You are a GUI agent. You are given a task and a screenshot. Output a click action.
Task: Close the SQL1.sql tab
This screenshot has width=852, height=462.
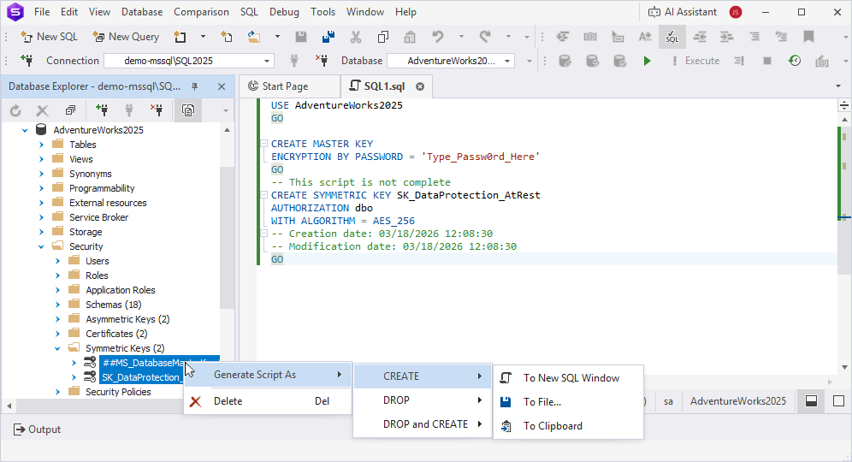point(420,86)
